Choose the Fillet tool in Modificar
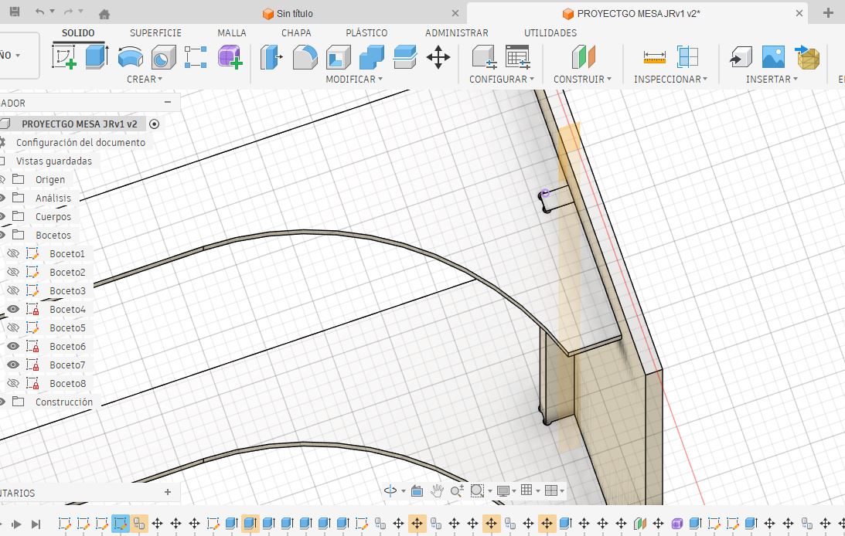The width and height of the screenshot is (845, 536). click(305, 57)
